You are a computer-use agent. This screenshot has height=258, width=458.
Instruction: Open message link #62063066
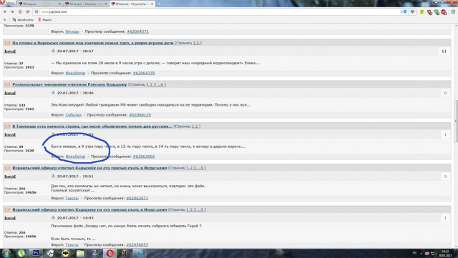point(144,157)
